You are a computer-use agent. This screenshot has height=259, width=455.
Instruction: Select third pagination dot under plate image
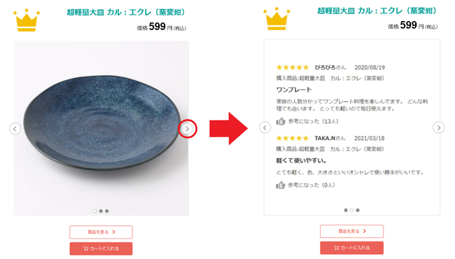coord(107,211)
